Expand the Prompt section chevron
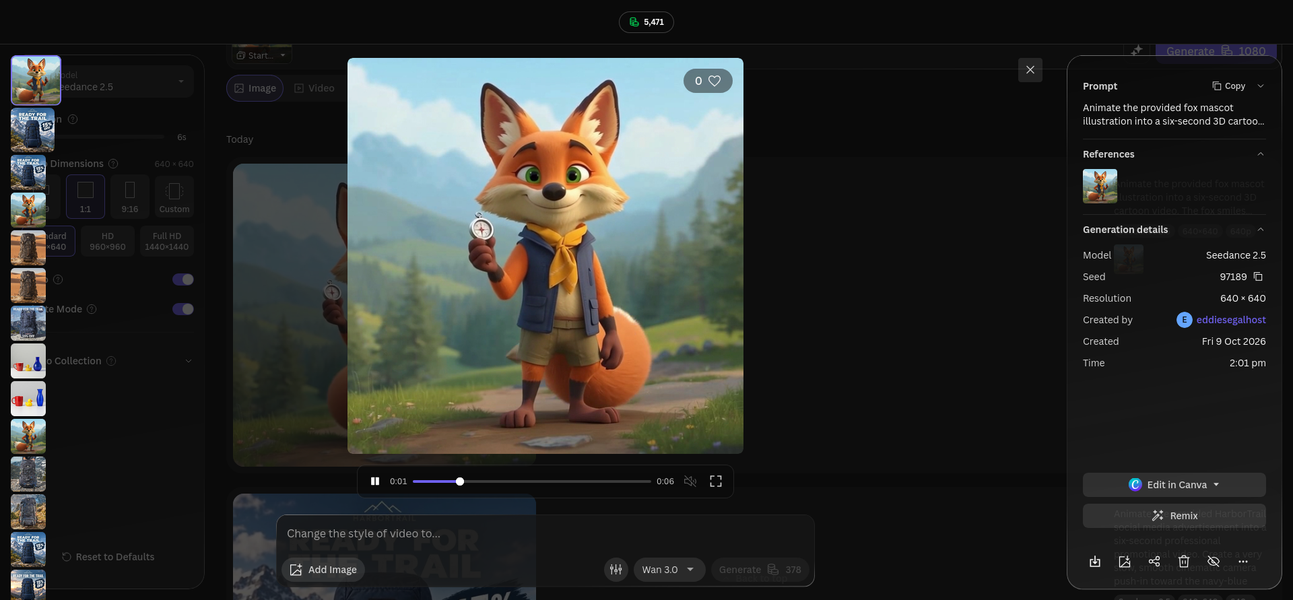 coord(1261,86)
